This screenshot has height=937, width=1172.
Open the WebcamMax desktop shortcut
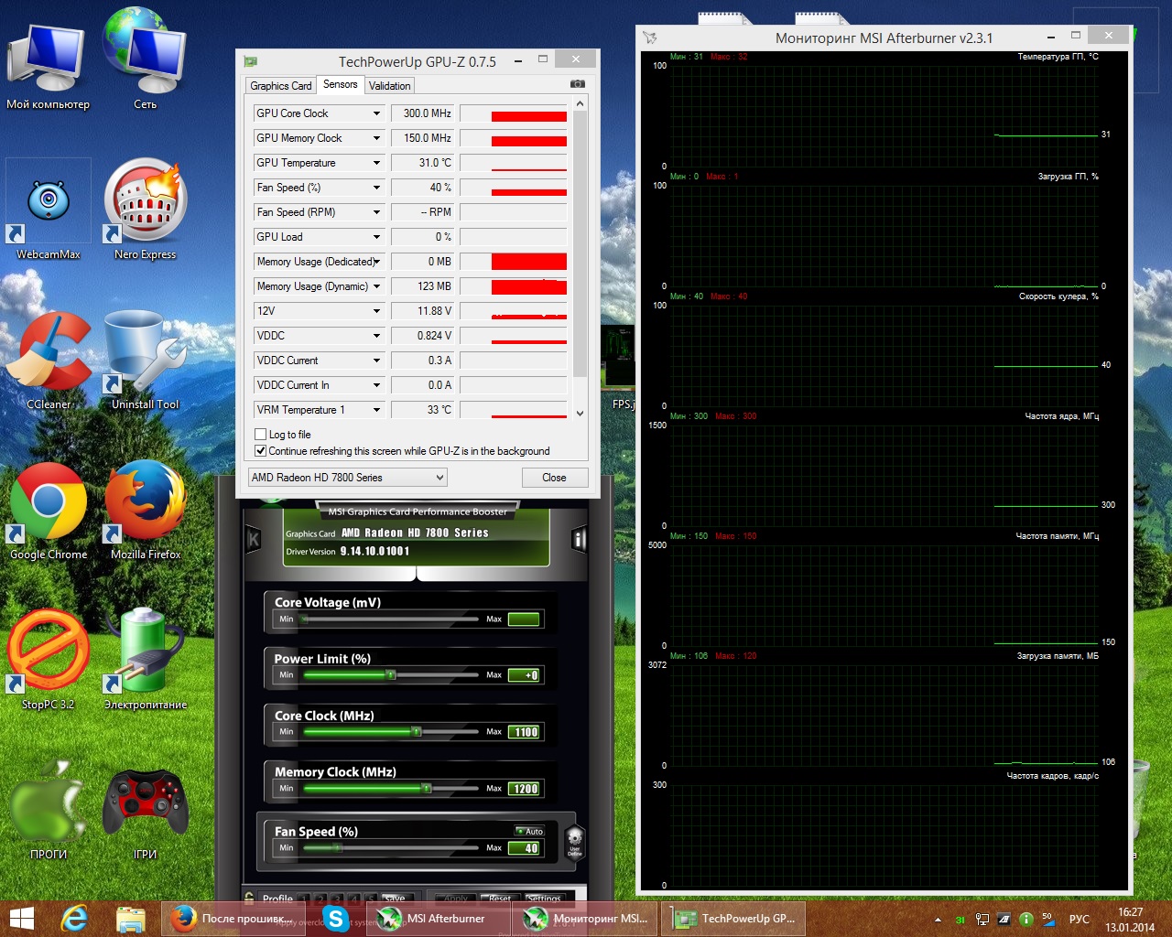pyautogui.click(x=49, y=207)
